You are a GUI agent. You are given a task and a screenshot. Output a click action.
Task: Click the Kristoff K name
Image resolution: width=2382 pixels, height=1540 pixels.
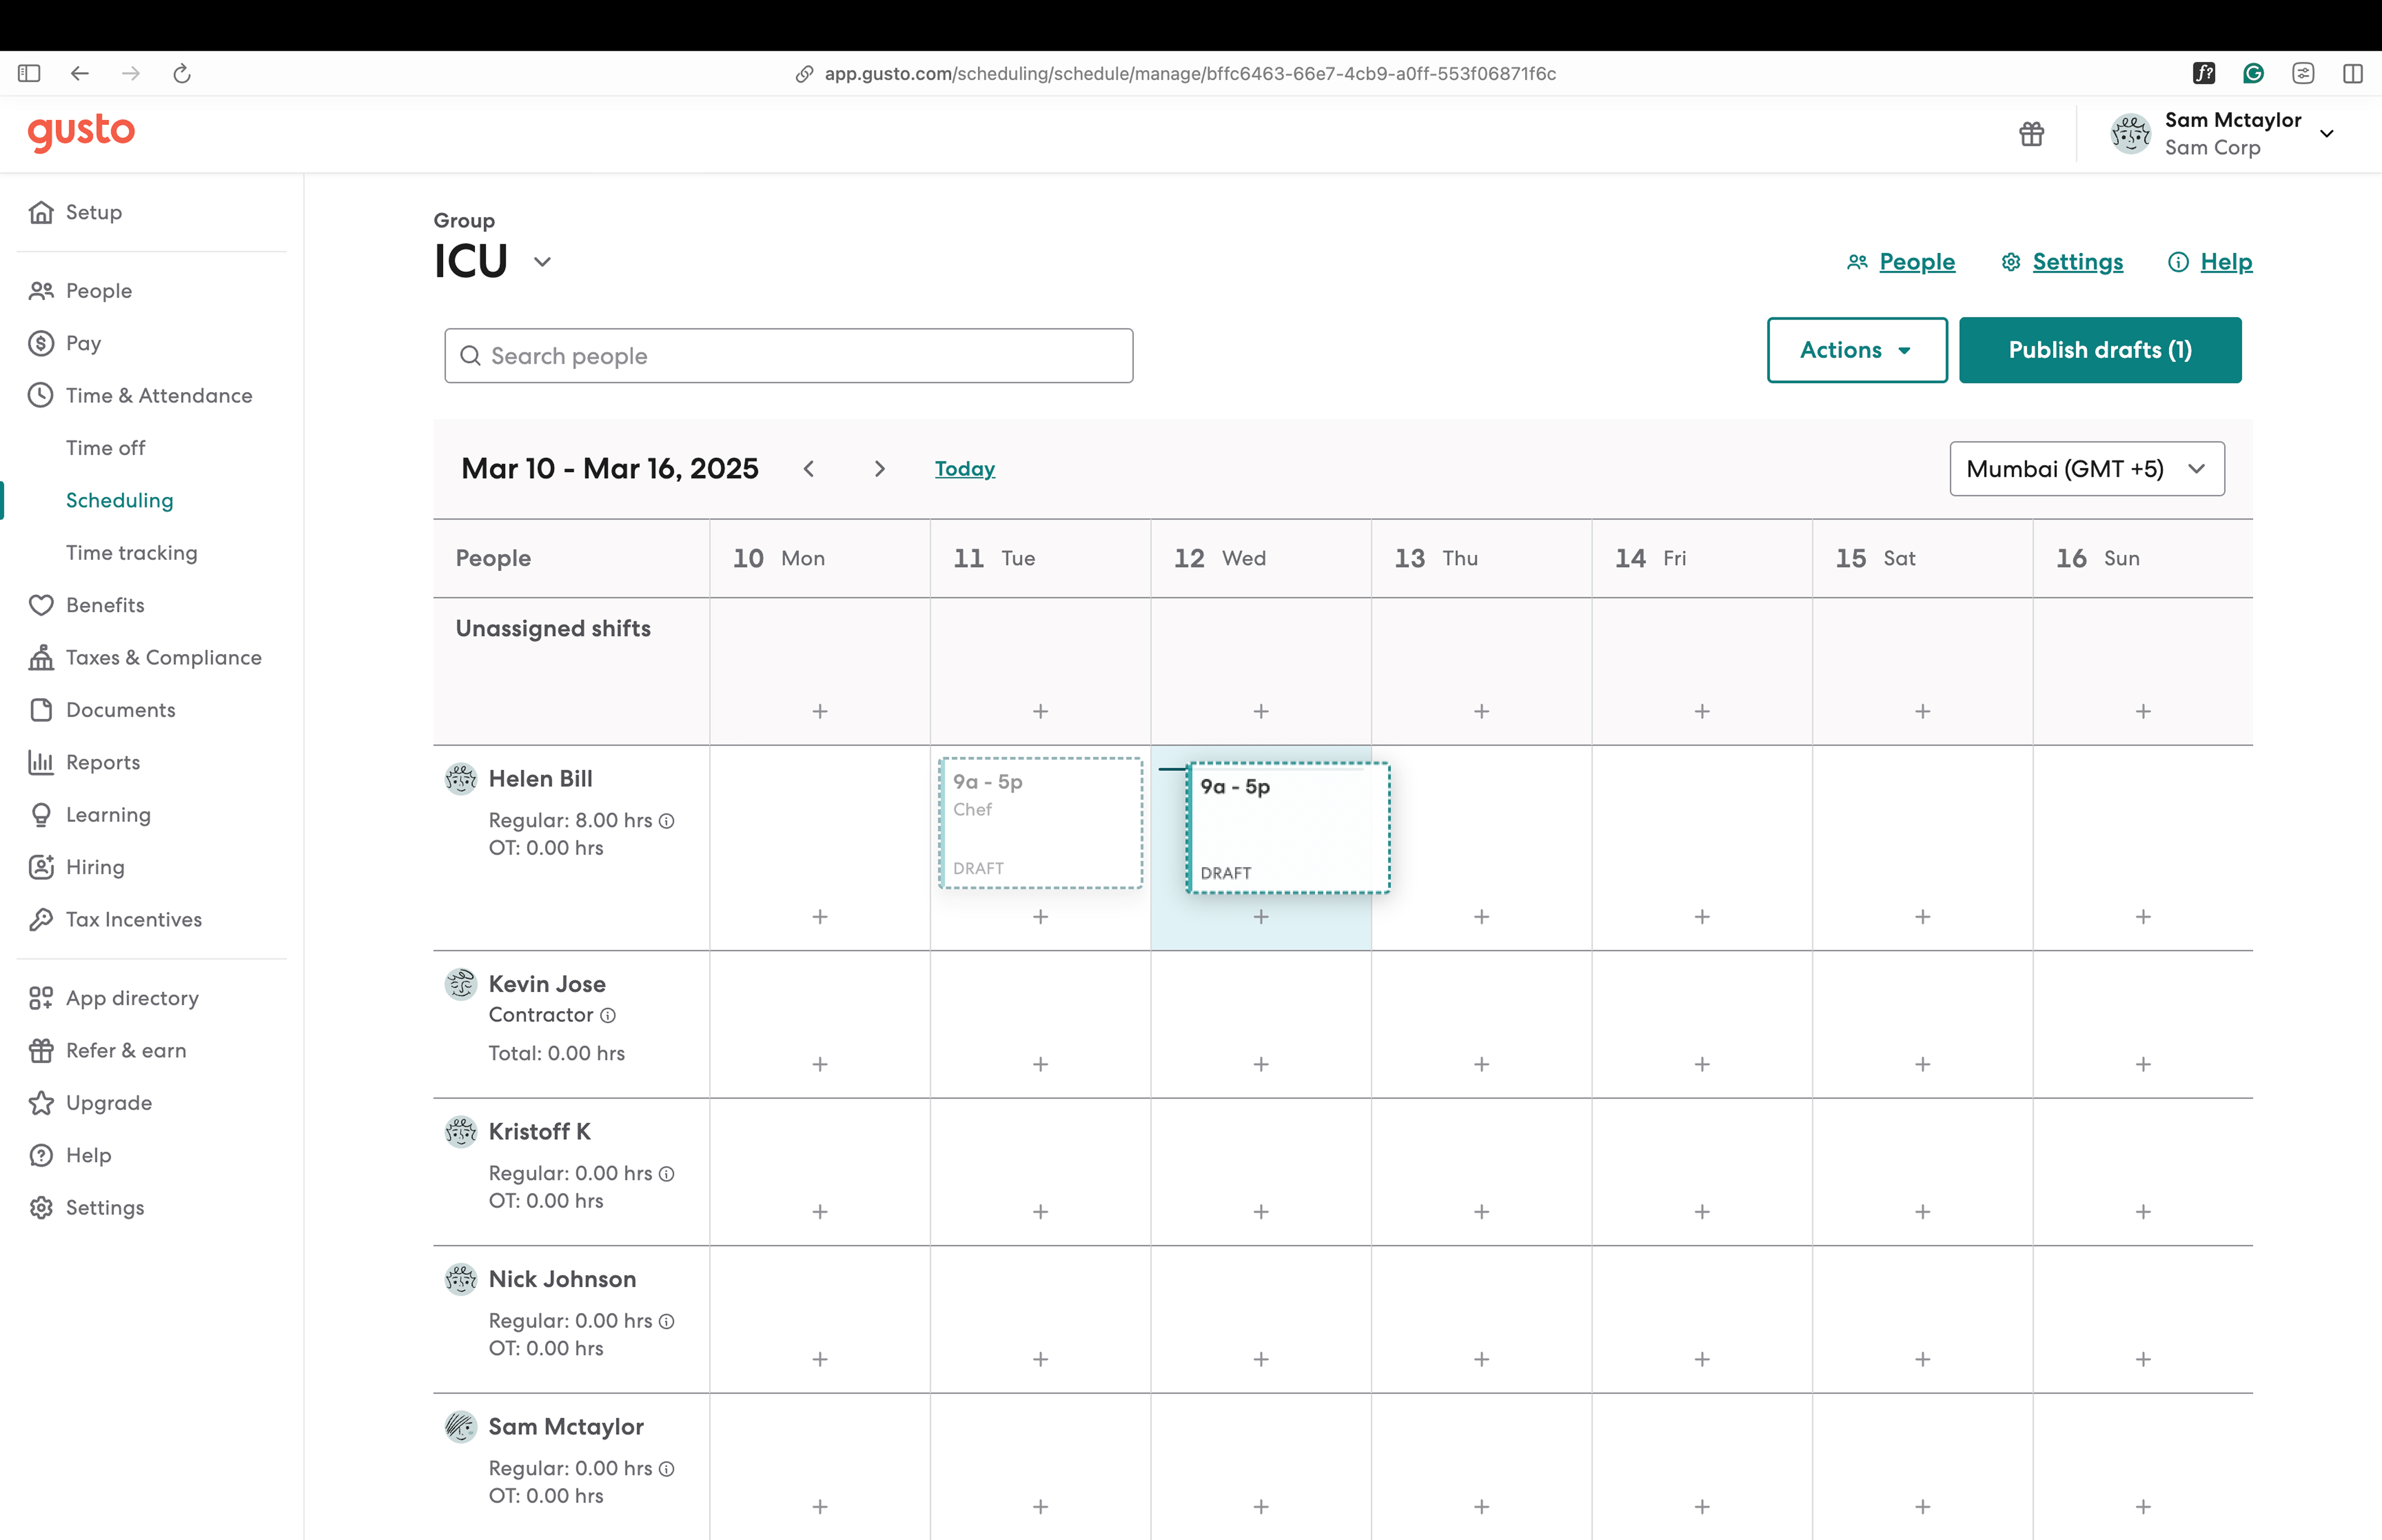click(x=540, y=1132)
